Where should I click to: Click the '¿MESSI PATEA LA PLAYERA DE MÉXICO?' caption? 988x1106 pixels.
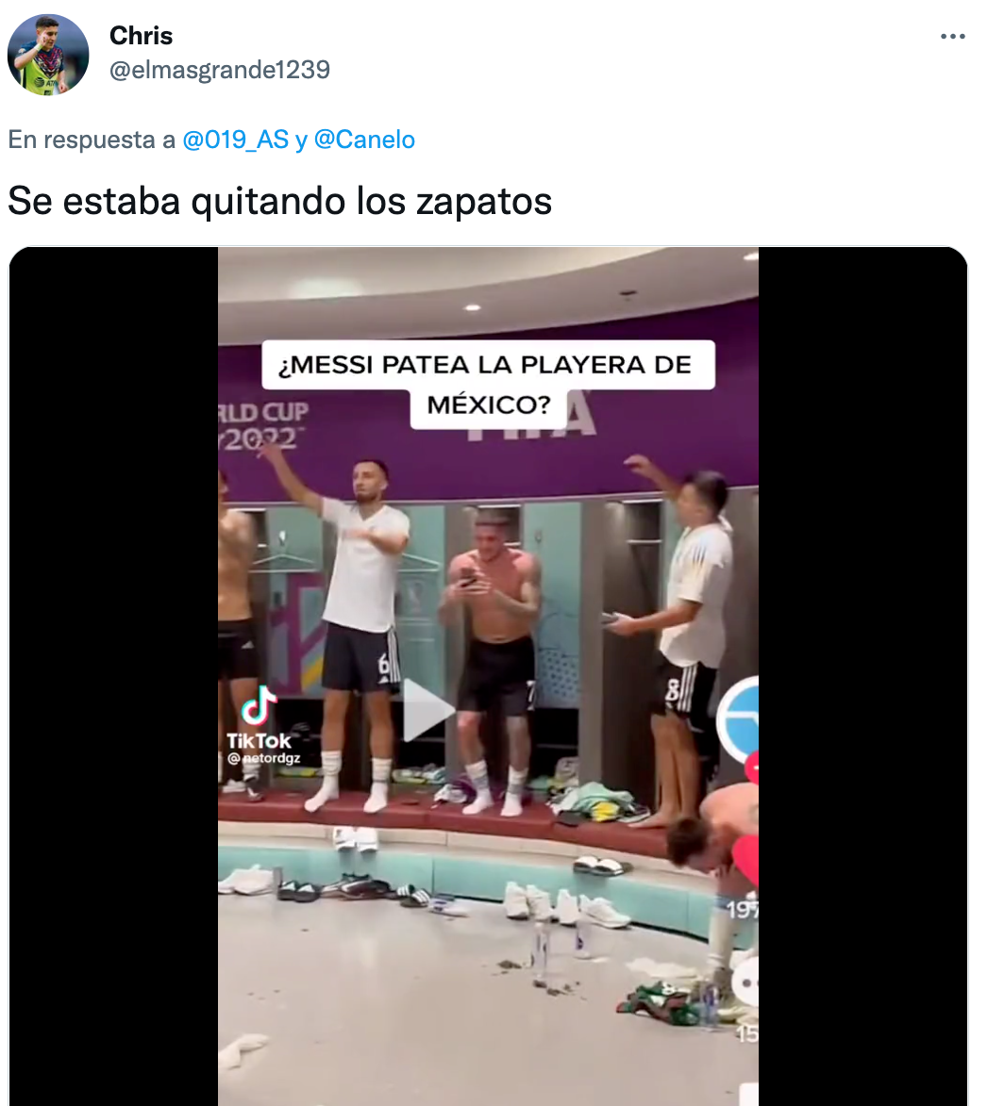coord(488,385)
